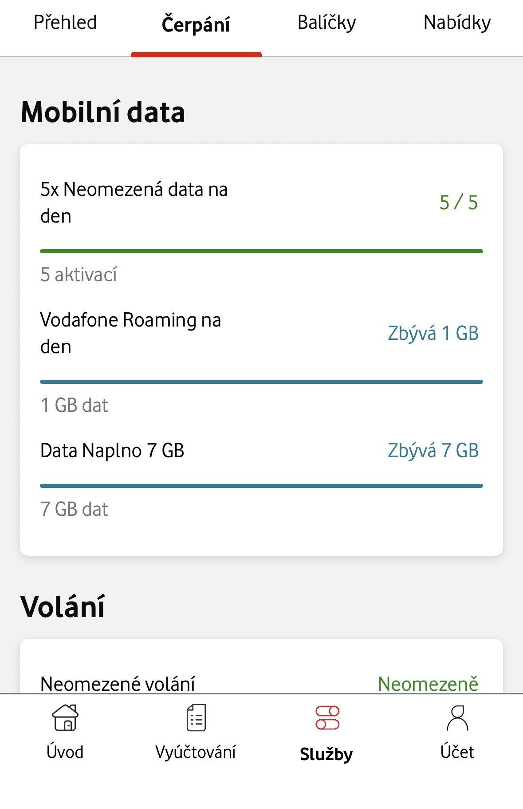
Task: Tap the Mobilní data section heading
Action: click(x=103, y=112)
